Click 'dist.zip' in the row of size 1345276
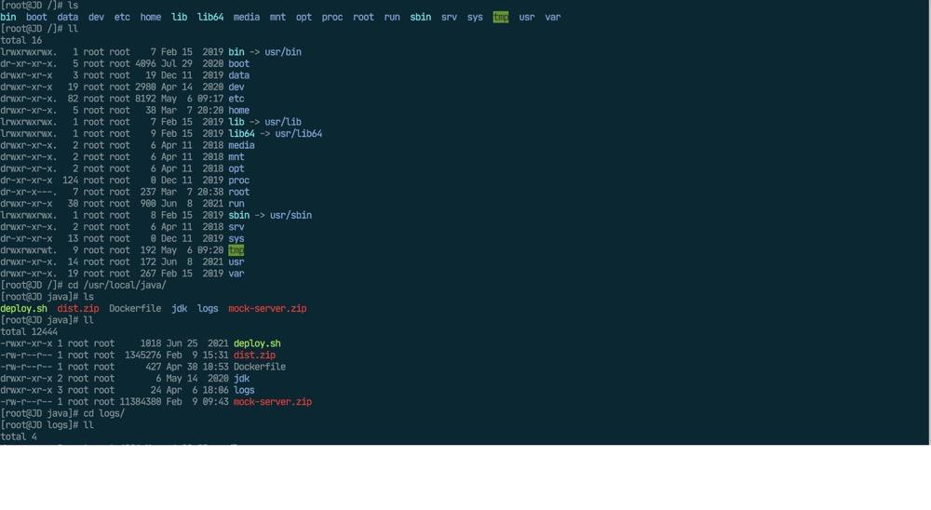 [x=254, y=355]
